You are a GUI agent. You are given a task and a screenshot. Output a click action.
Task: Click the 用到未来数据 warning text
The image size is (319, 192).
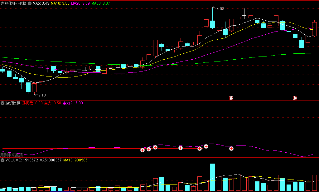tap(12, 155)
